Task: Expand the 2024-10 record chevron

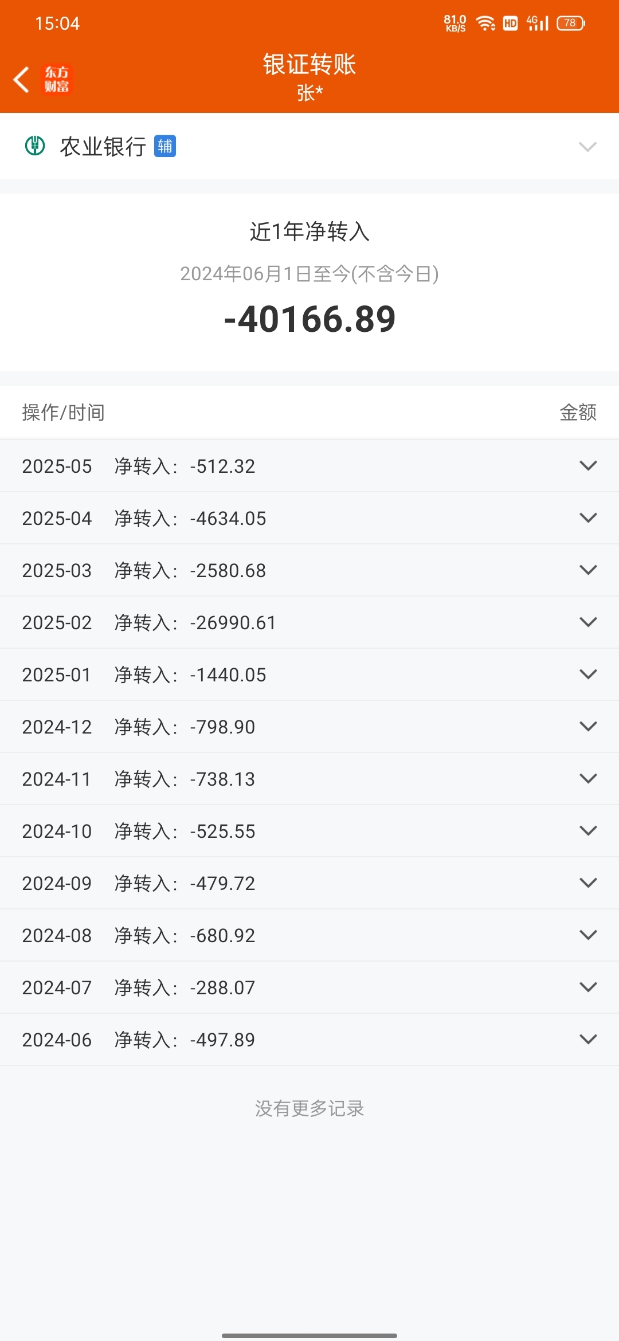Action: [588, 830]
